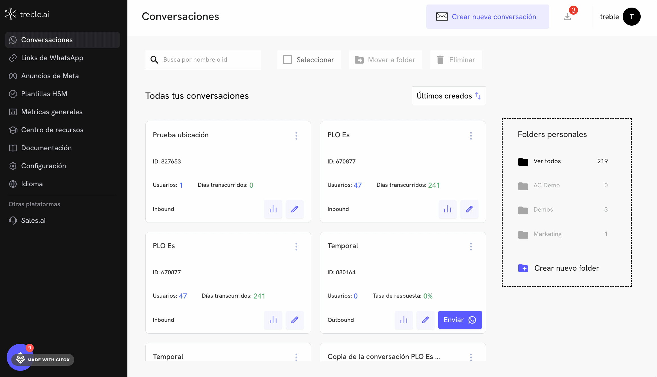This screenshot has width=657, height=377.
Task: Click the search magnifier icon
Action: tap(154, 60)
